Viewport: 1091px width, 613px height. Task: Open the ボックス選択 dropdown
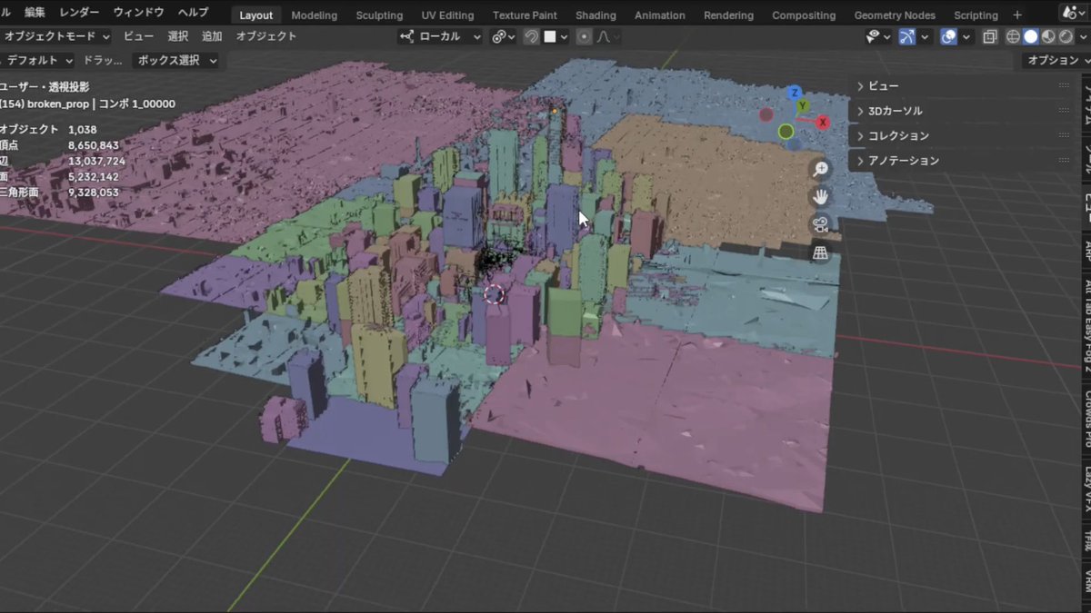tap(176, 60)
